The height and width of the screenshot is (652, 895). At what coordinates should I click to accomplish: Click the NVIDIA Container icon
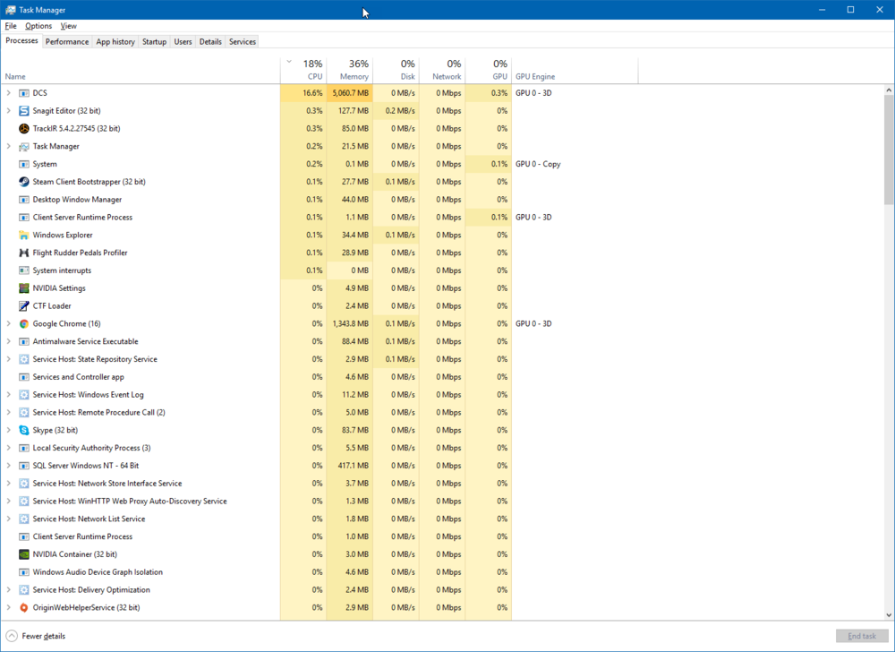tap(24, 553)
